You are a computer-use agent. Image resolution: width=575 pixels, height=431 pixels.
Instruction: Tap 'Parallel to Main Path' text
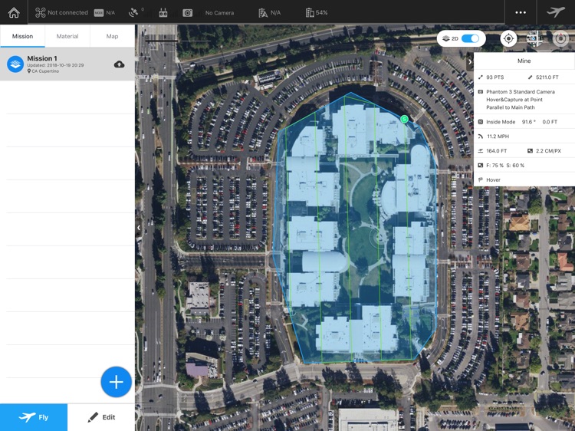point(511,107)
